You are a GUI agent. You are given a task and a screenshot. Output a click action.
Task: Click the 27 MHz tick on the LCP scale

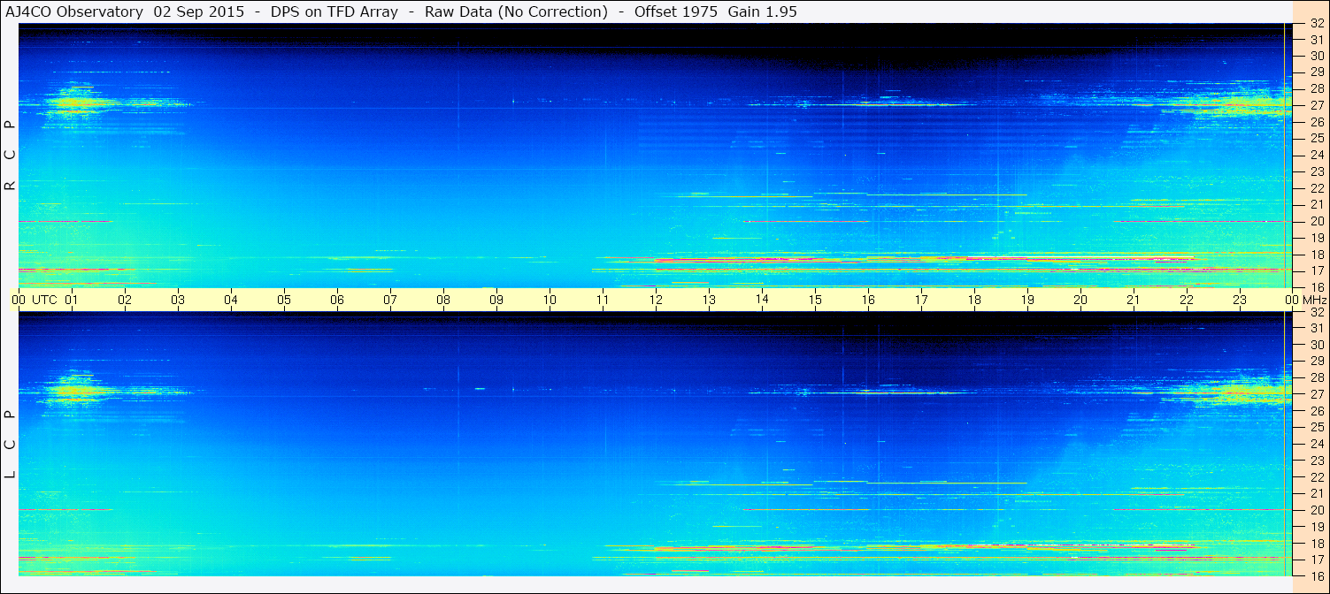click(1316, 394)
